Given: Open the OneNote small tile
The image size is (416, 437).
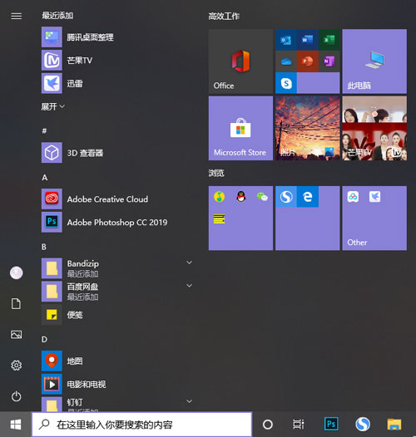Looking at the screenshot, I should (329, 61).
